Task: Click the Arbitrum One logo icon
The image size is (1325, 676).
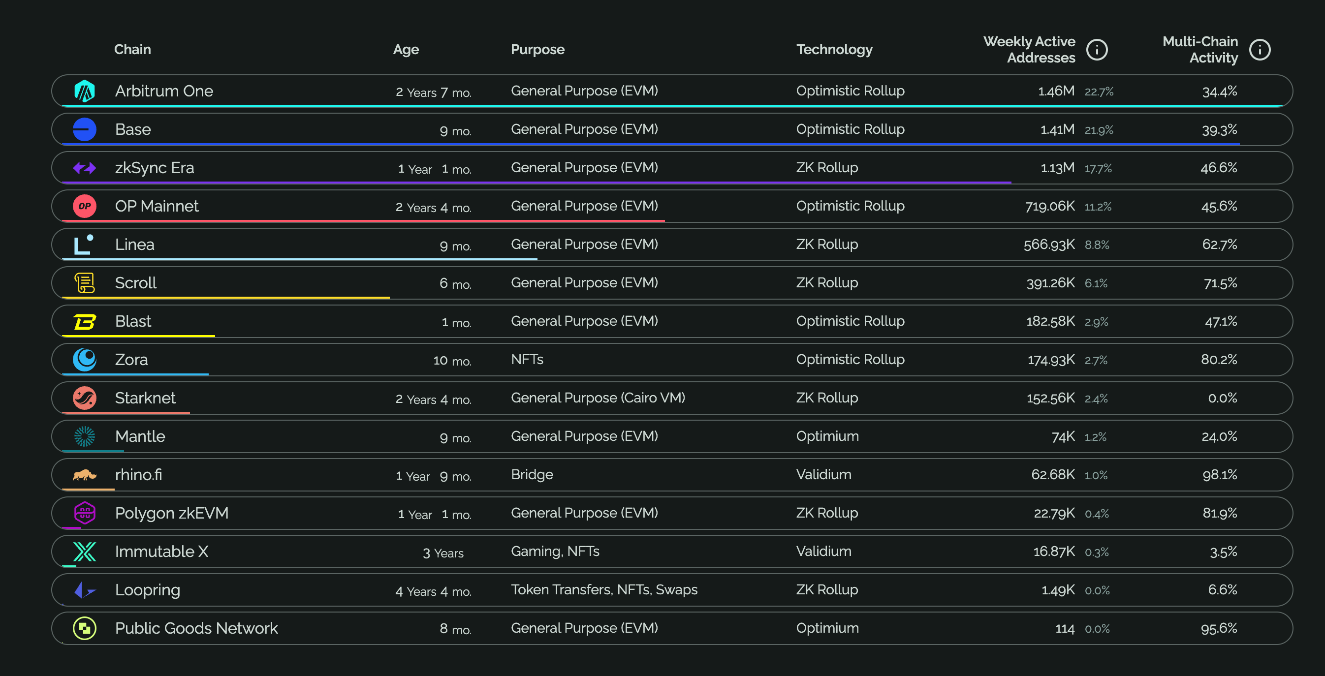Action: (84, 91)
